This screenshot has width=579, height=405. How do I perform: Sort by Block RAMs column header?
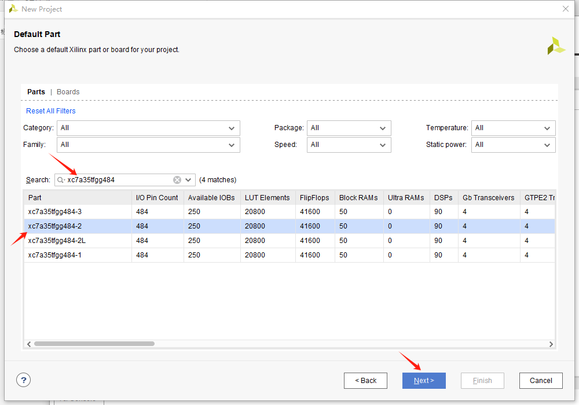[359, 198]
